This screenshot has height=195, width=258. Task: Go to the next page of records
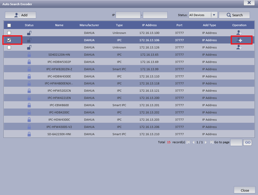pyautogui.click(x=206, y=142)
